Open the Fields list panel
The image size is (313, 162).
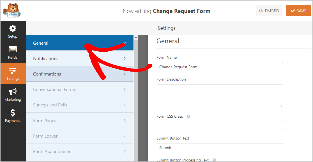click(x=13, y=53)
